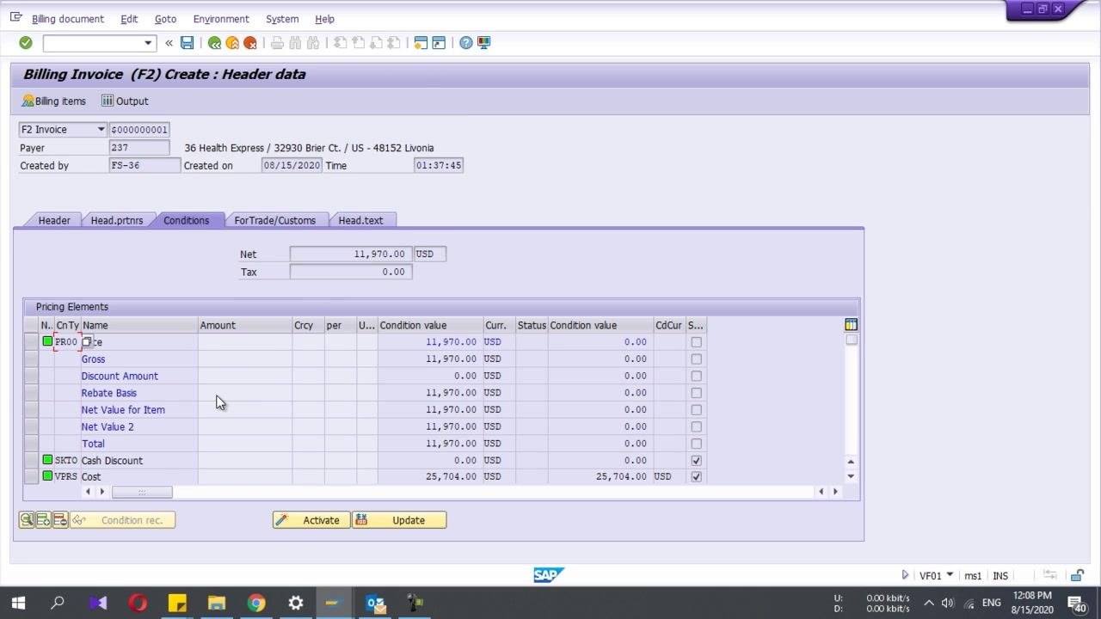Open the Billing document menu
Screen dimensions: 1101x619
[67, 19]
